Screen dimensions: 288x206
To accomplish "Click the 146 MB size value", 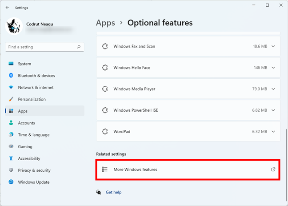I will [260, 68].
